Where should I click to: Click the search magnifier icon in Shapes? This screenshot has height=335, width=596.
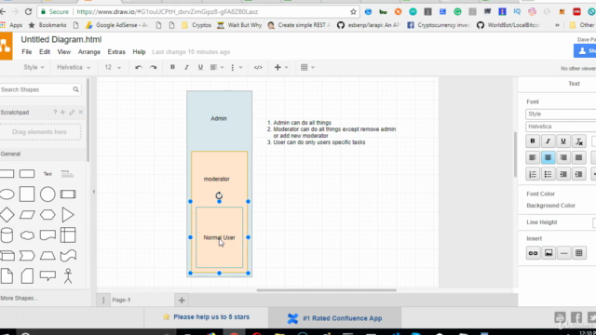[x=75, y=89]
